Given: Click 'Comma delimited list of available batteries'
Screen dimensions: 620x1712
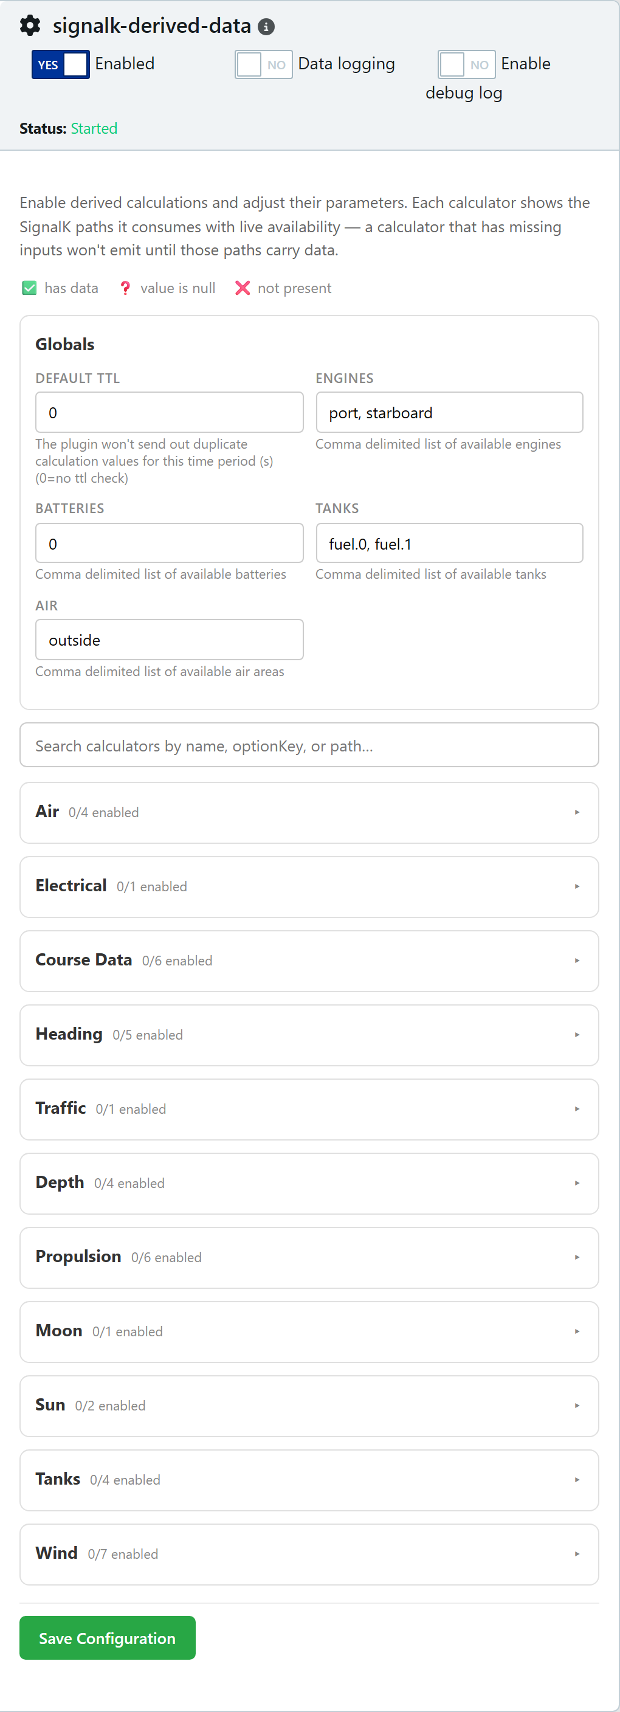Looking at the screenshot, I should click(x=161, y=574).
